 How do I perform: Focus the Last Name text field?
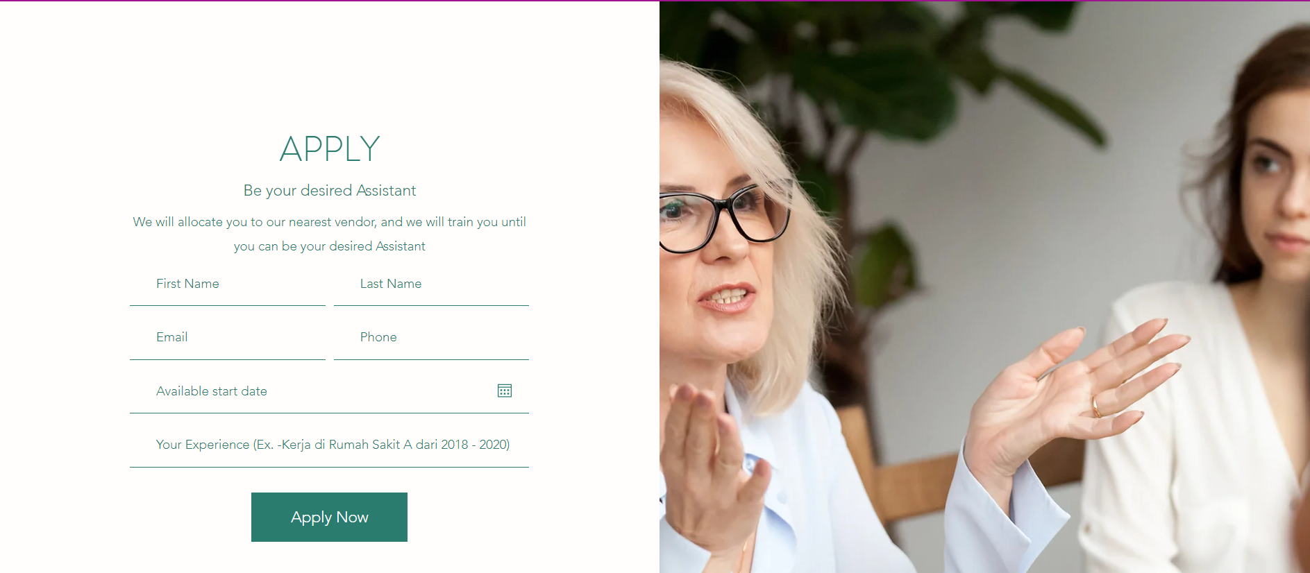431,284
